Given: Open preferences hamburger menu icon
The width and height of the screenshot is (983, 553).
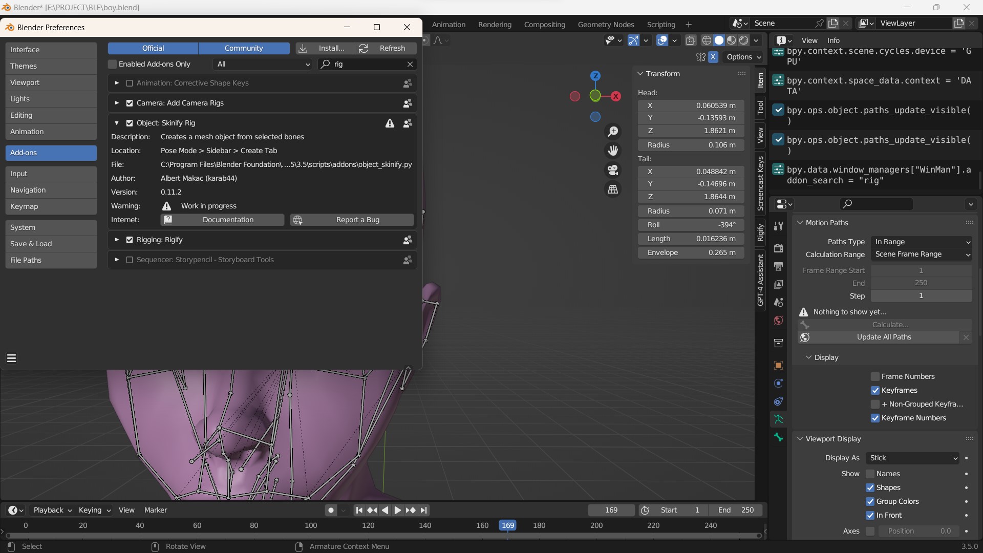Looking at the screenshot, I should pyautogui.click(x=11, y=358).
